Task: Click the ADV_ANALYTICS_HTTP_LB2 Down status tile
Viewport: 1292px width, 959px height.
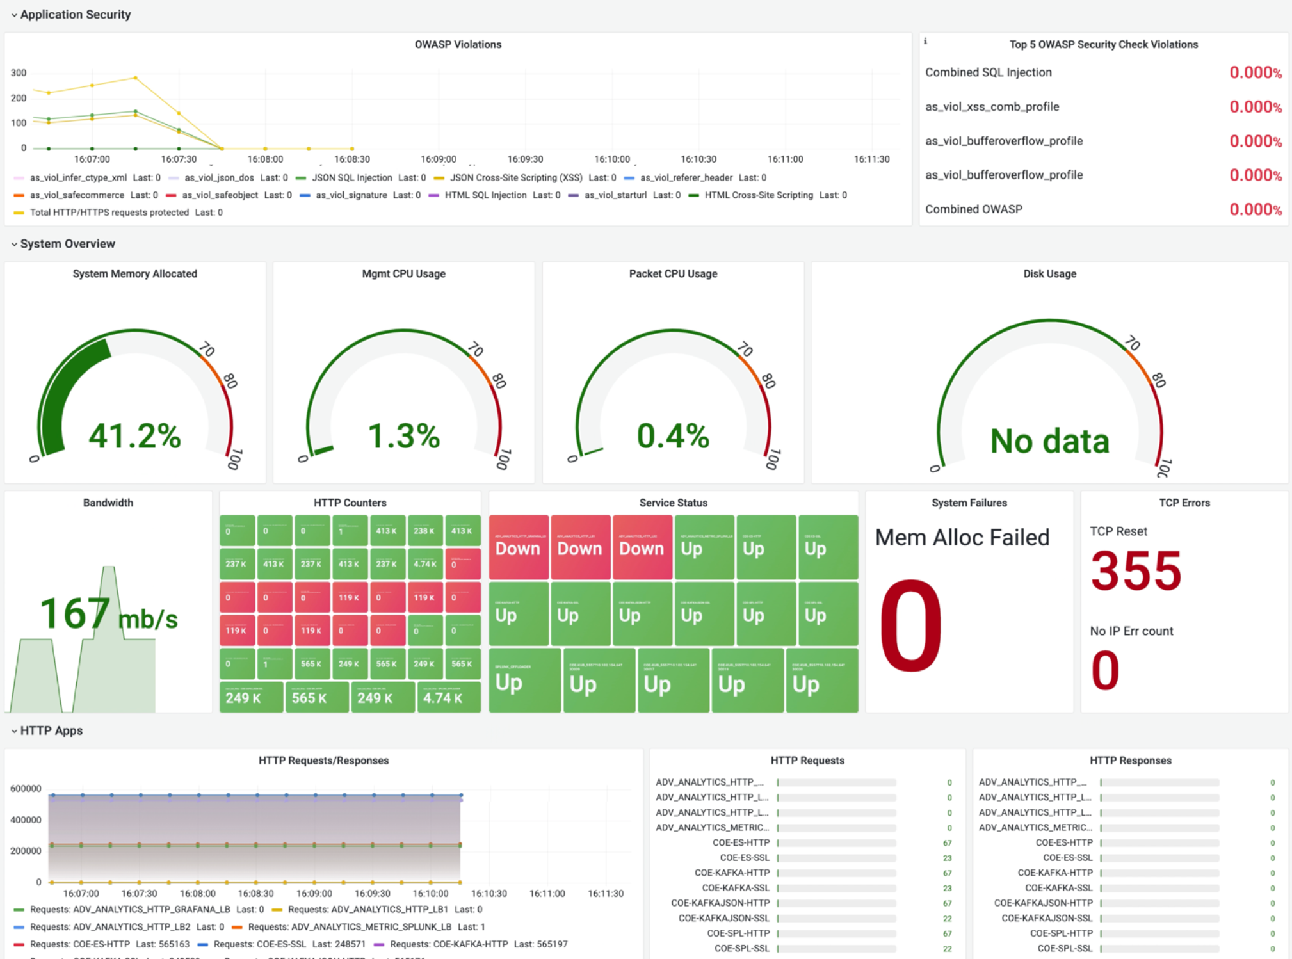Action: [x=642, y=547]
